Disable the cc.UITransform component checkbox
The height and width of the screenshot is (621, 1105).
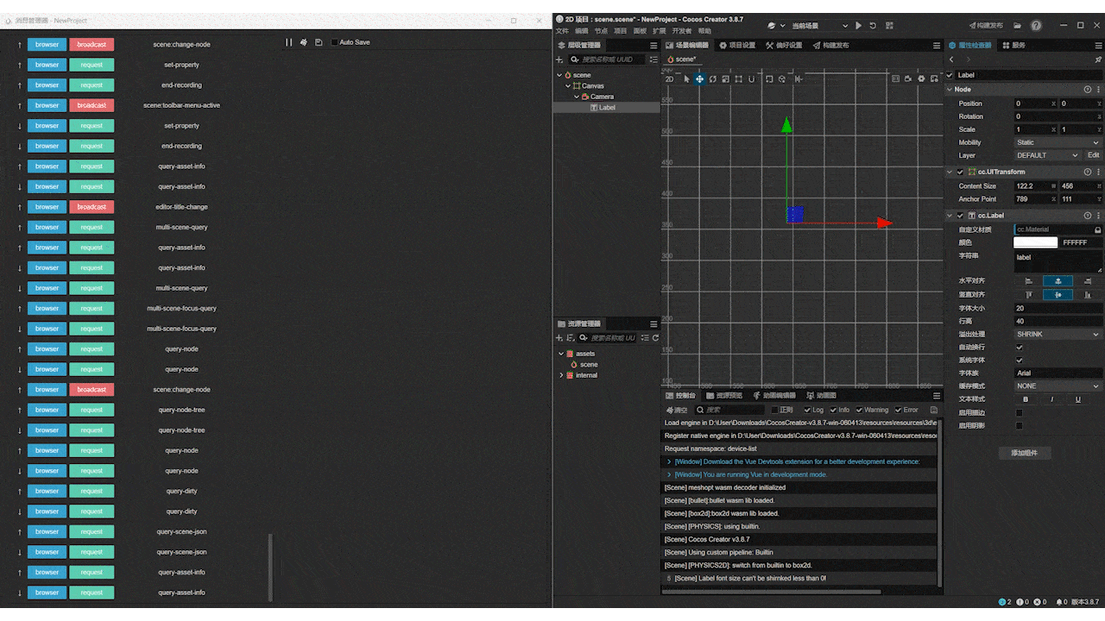(960, 172)
